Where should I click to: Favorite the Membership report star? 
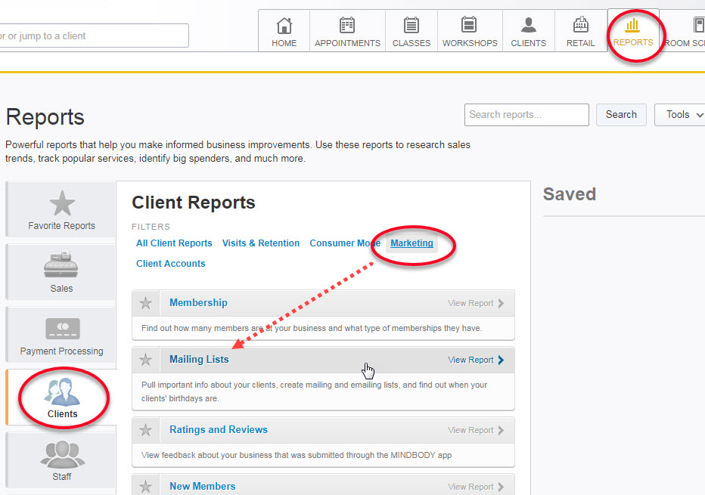pyautogui.click(x=145, y=302)
